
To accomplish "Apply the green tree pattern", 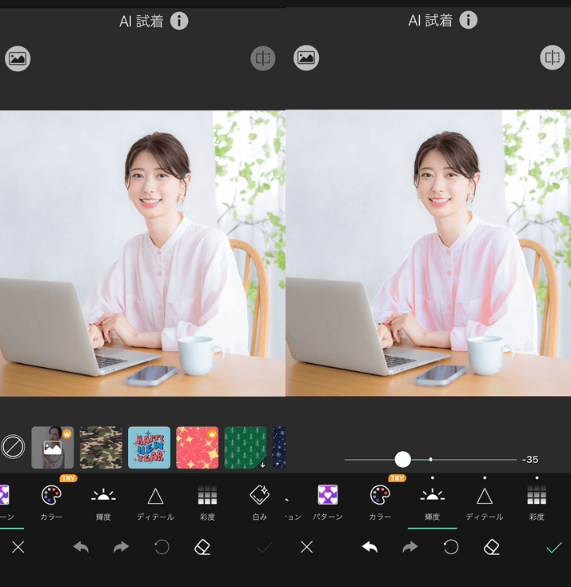I will [x=246, y=447].
